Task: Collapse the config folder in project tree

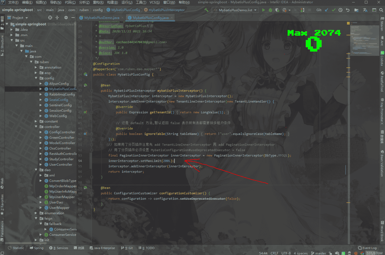Action: coord(36,78)
